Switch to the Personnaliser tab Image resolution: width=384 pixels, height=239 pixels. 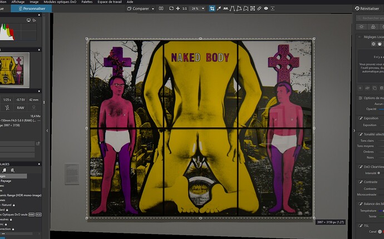point(31,8)
